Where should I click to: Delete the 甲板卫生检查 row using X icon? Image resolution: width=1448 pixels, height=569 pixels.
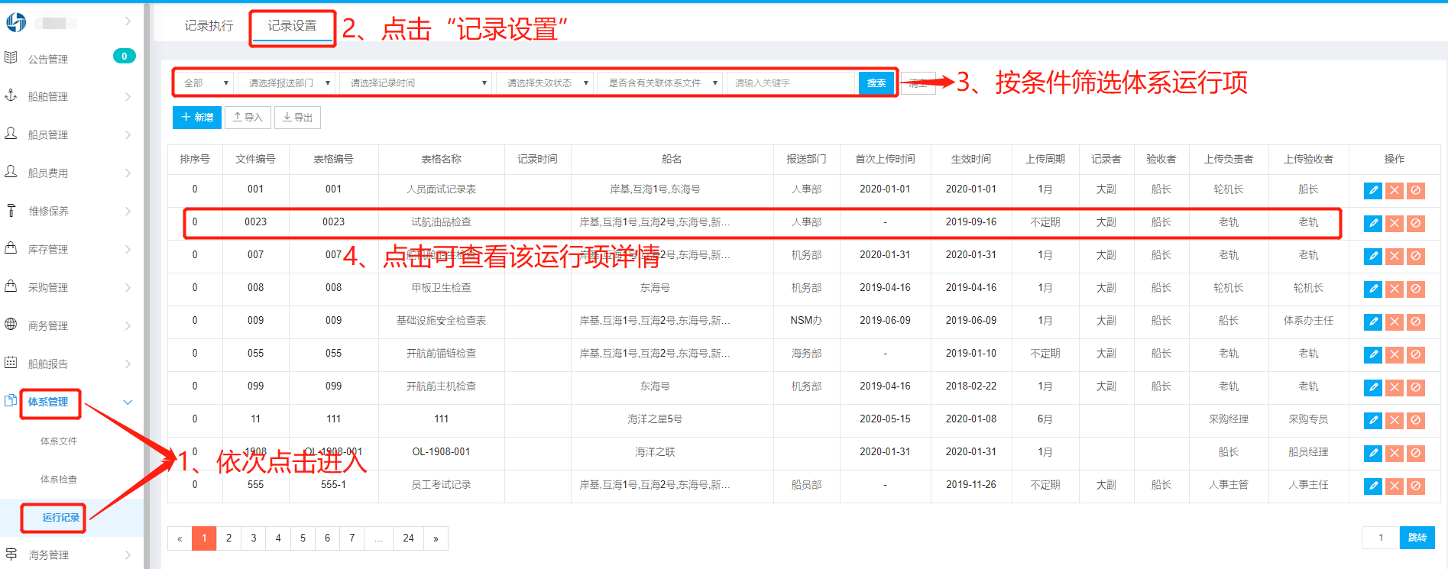pos(1394,289)
